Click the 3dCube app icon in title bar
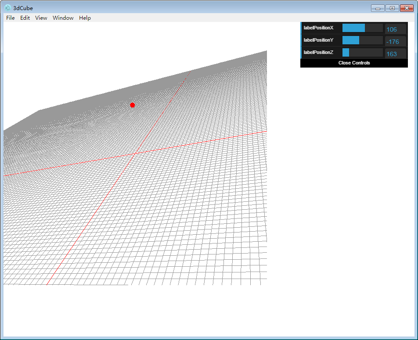The image size is (418, 340). tap(7, 8)
